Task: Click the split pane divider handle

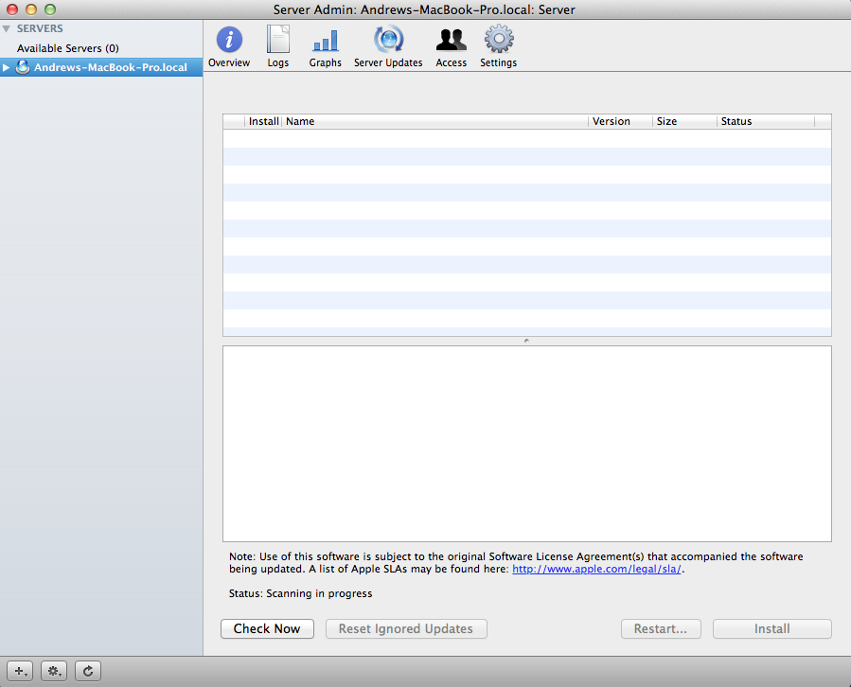Action: click(x=526, y=341)
